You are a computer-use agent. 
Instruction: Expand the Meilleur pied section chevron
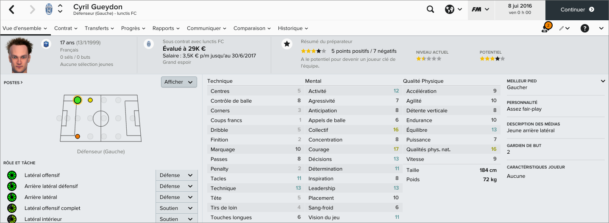pyautogui.click(x=603, y=81)
